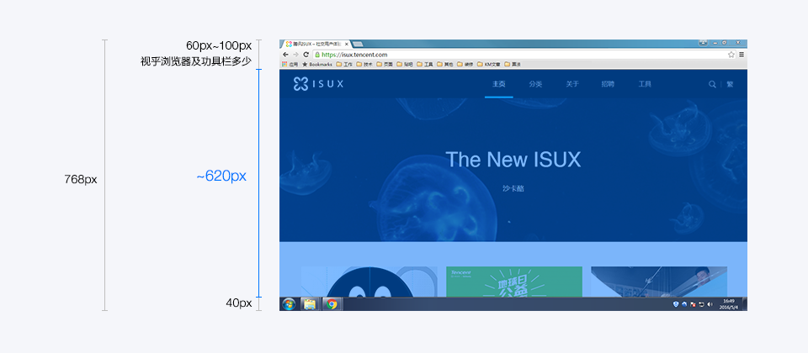The height and width of the screenshot is (353, 808).
Task: Open the Windows Start menu orb
Action: 289,304
